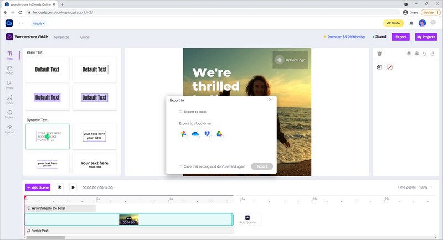Open the Photo panel in the sidebar
This screenshot has width=443, height=240.
9,85
